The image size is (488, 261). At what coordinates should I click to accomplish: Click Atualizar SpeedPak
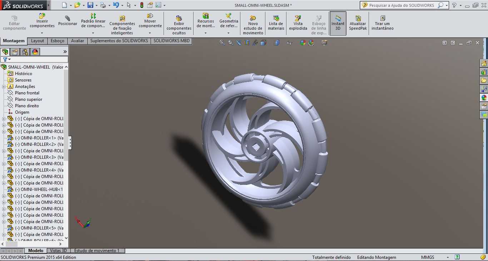coord(358,23)
